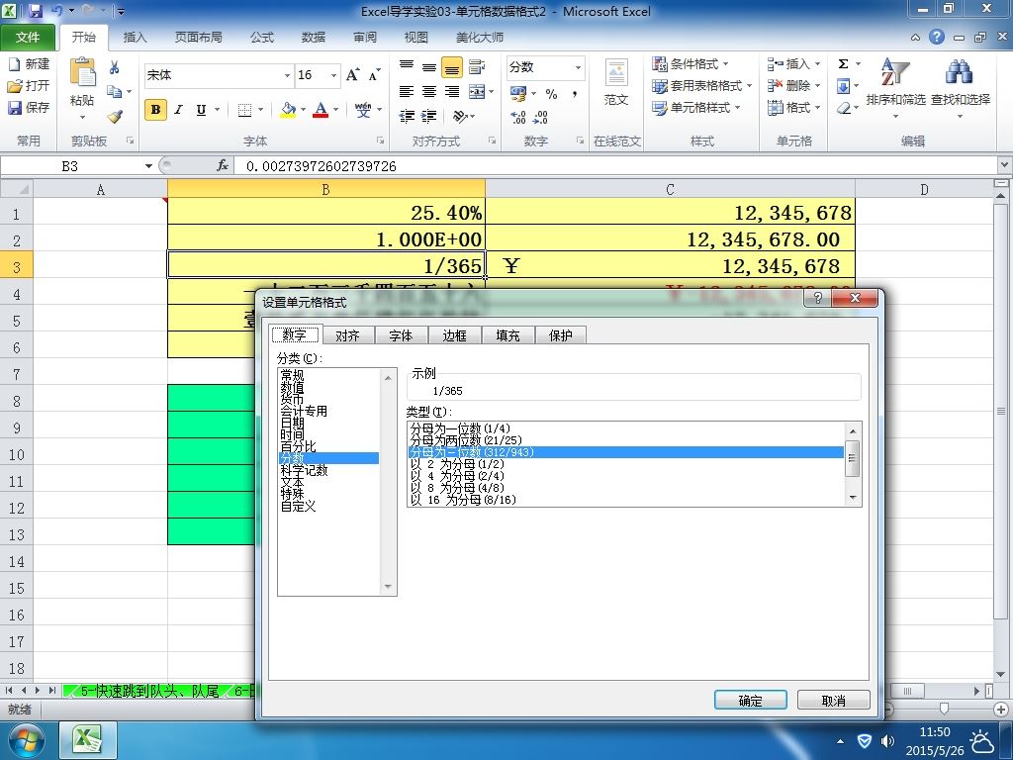Screen dimensions: 1013x760
Task: Toggle Underline formatting button
Action: click(x=201, y=109)
